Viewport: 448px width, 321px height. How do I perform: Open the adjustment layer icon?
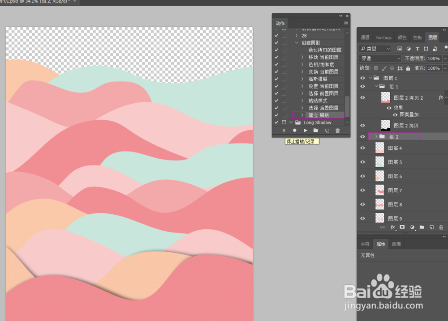pos(411,228)
